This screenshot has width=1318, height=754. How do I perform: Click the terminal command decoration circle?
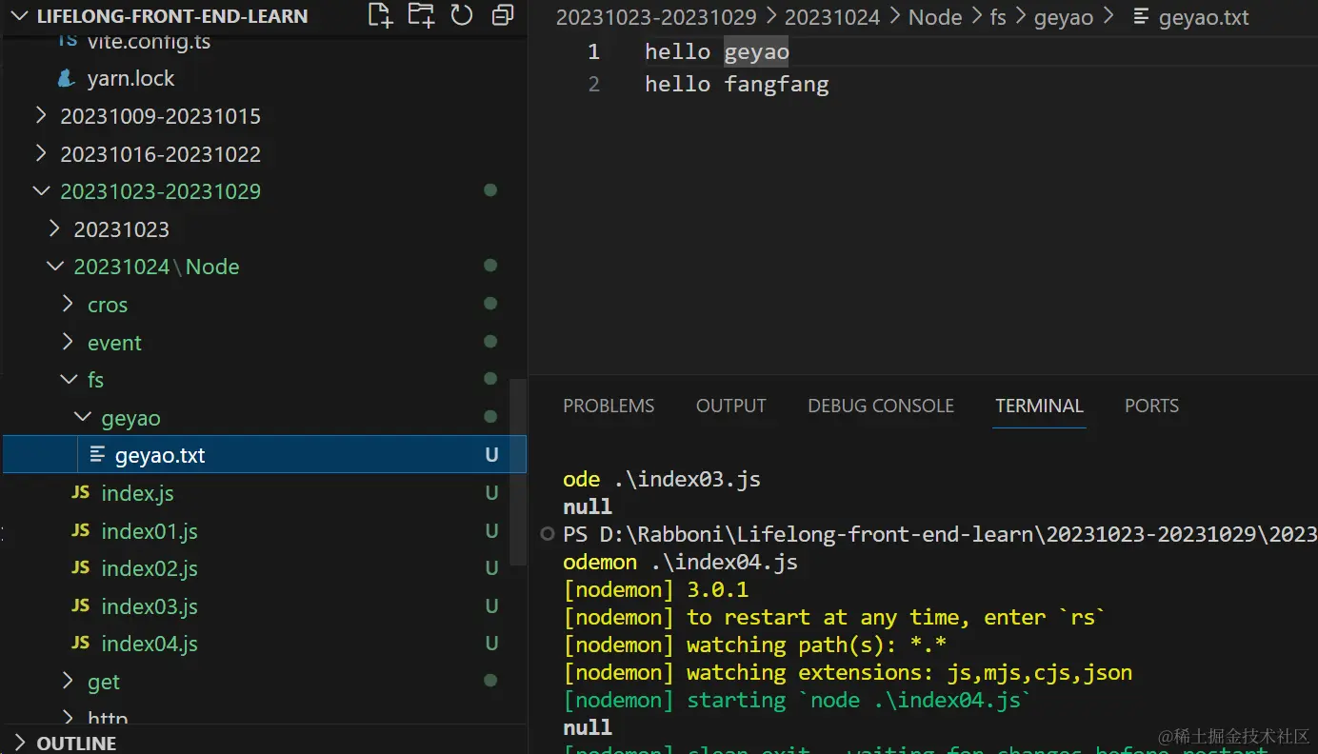tap(547, 534)
